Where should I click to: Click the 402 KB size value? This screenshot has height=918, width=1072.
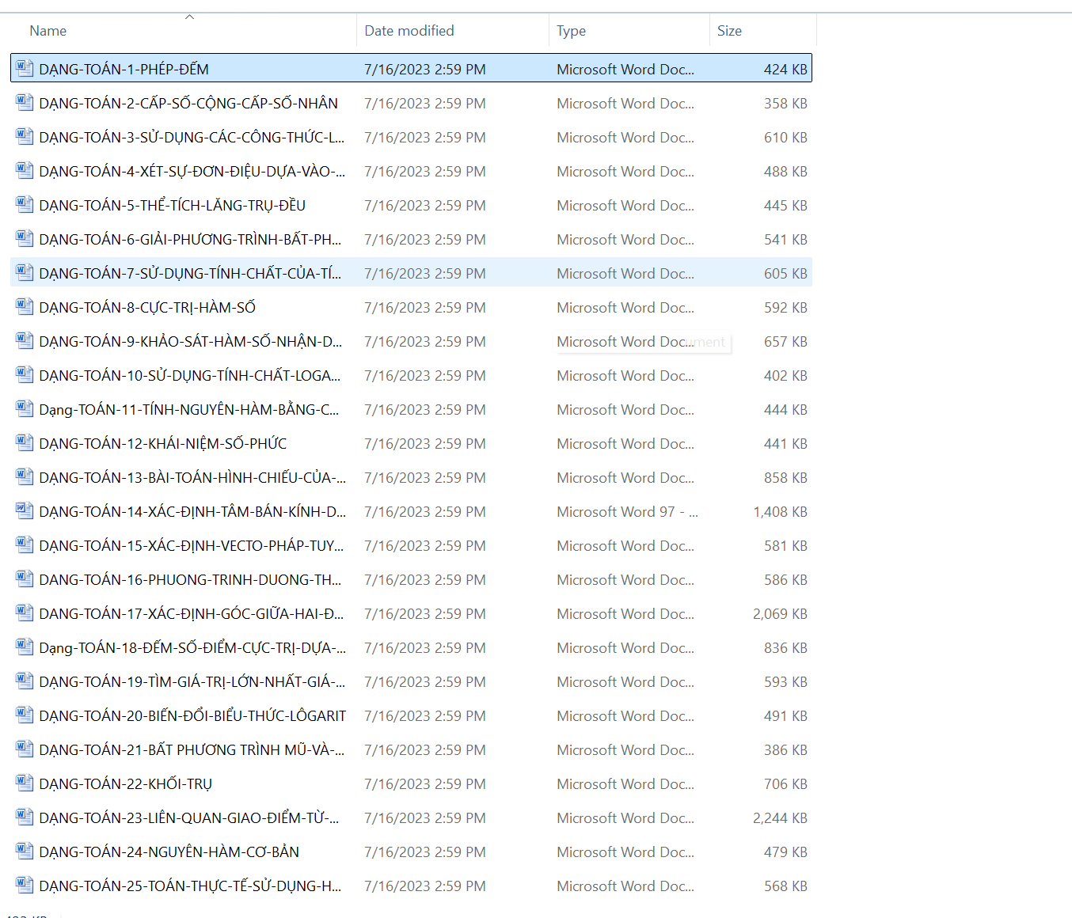click(x=785, y=375)
